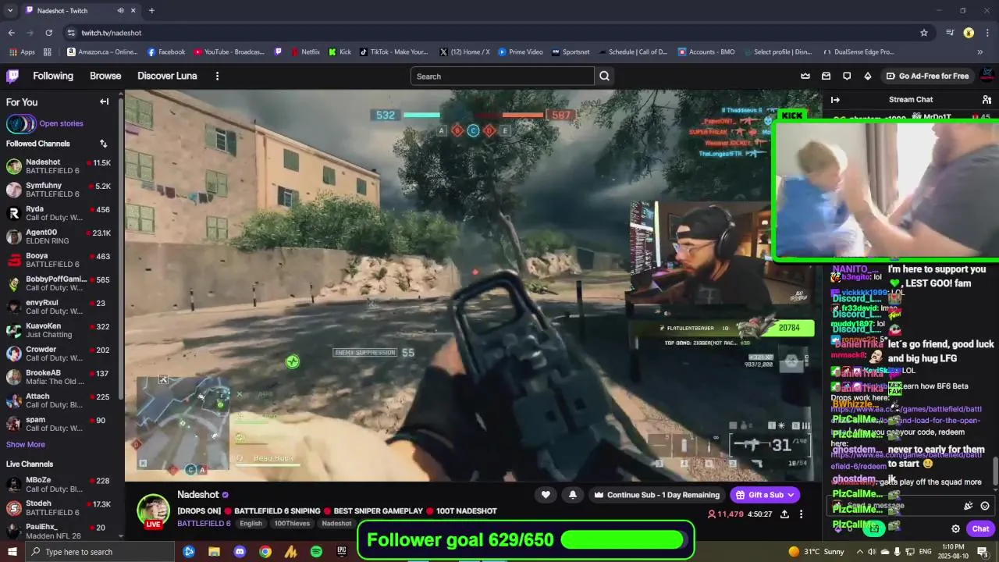999x562 pixels.
Task: Click the browser address bar URL
Action: pos(112,33)
